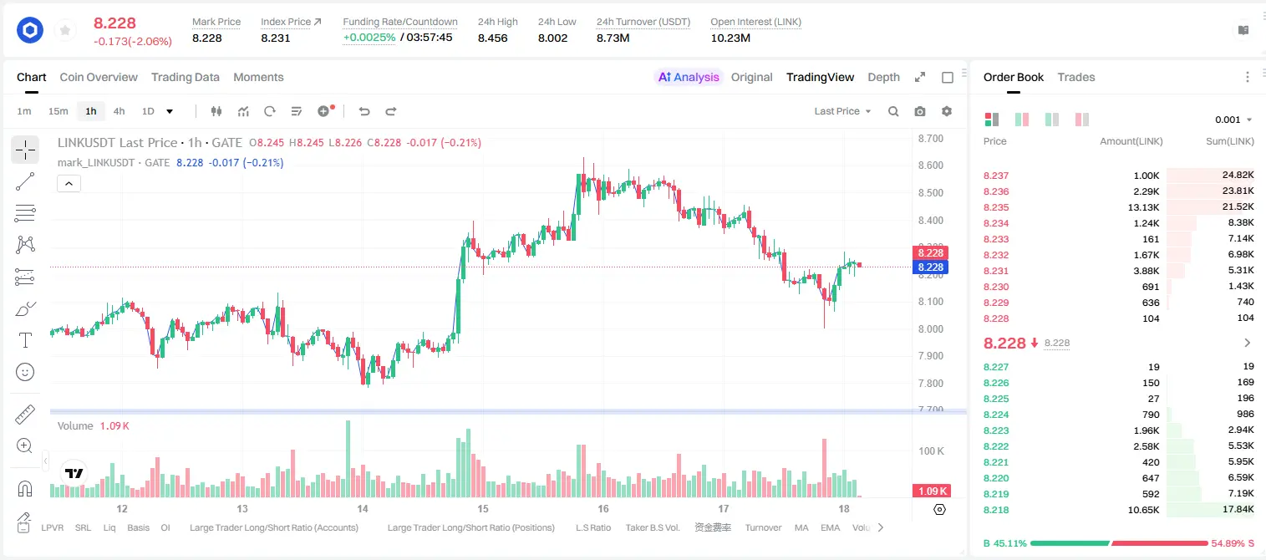The width and height of the screenshot is (1266, 560).
Task: Add LINK to favorites with star
Action: coord(65,31)
